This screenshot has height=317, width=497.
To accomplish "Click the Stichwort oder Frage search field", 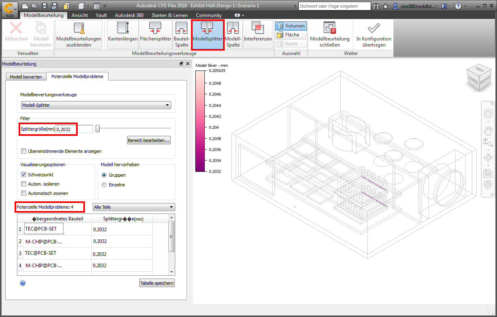I will (334, 6).
